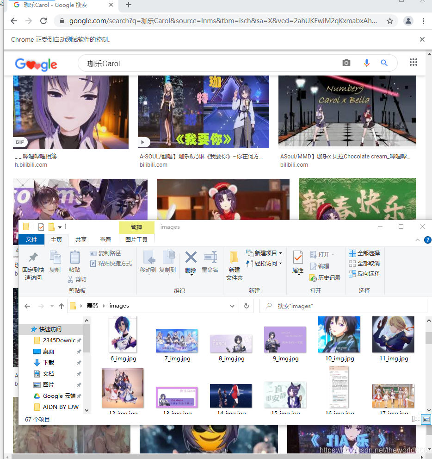Open the 《我要你》 video result thumbnail
The height and width of the screenshot is (459, 432).
pyautogui.click(x=204, y=112)
